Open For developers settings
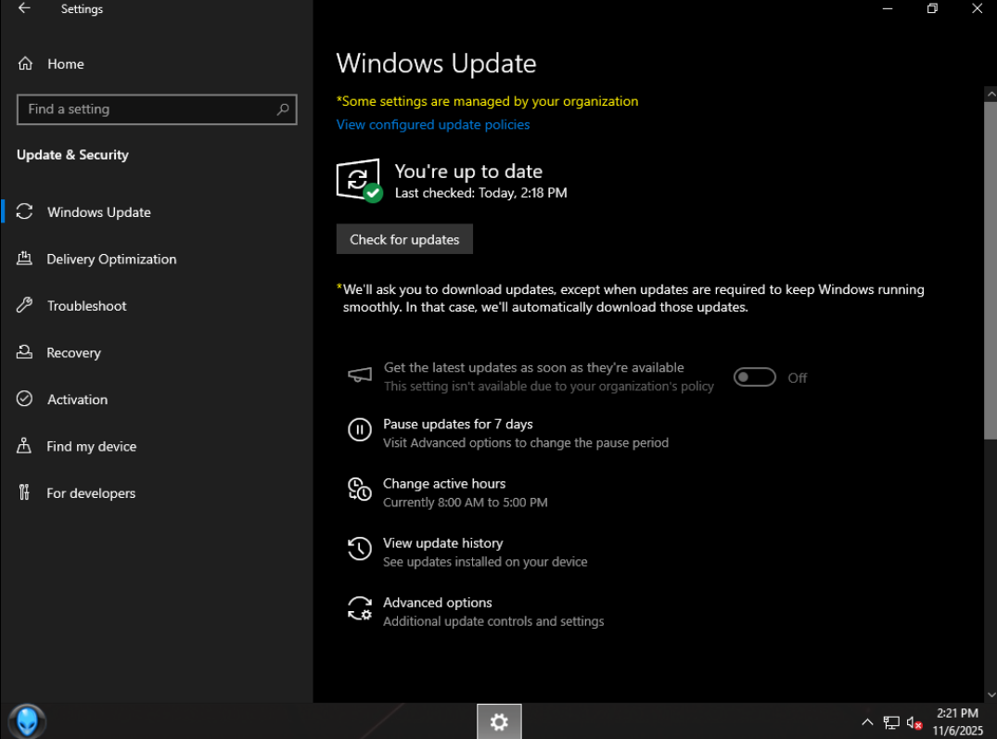Viewport: 997px width, 739px height. pos(91,493)
